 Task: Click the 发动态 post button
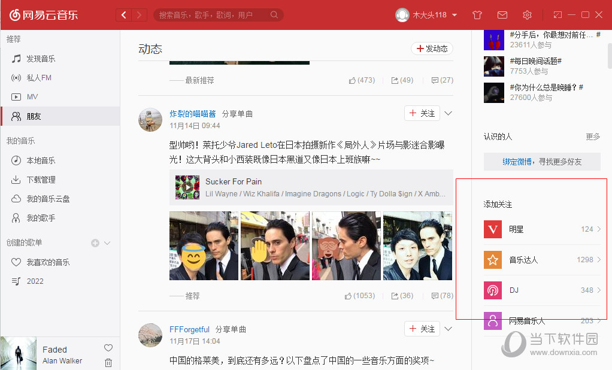[432, 49]
